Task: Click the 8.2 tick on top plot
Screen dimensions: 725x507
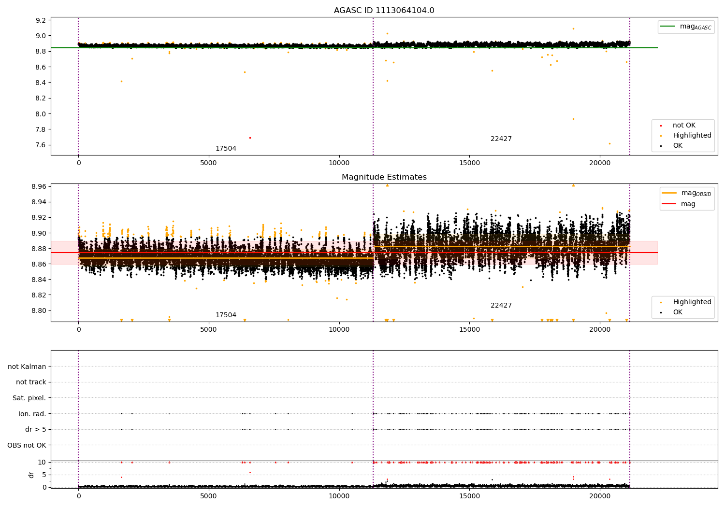Action: [41, 98]
